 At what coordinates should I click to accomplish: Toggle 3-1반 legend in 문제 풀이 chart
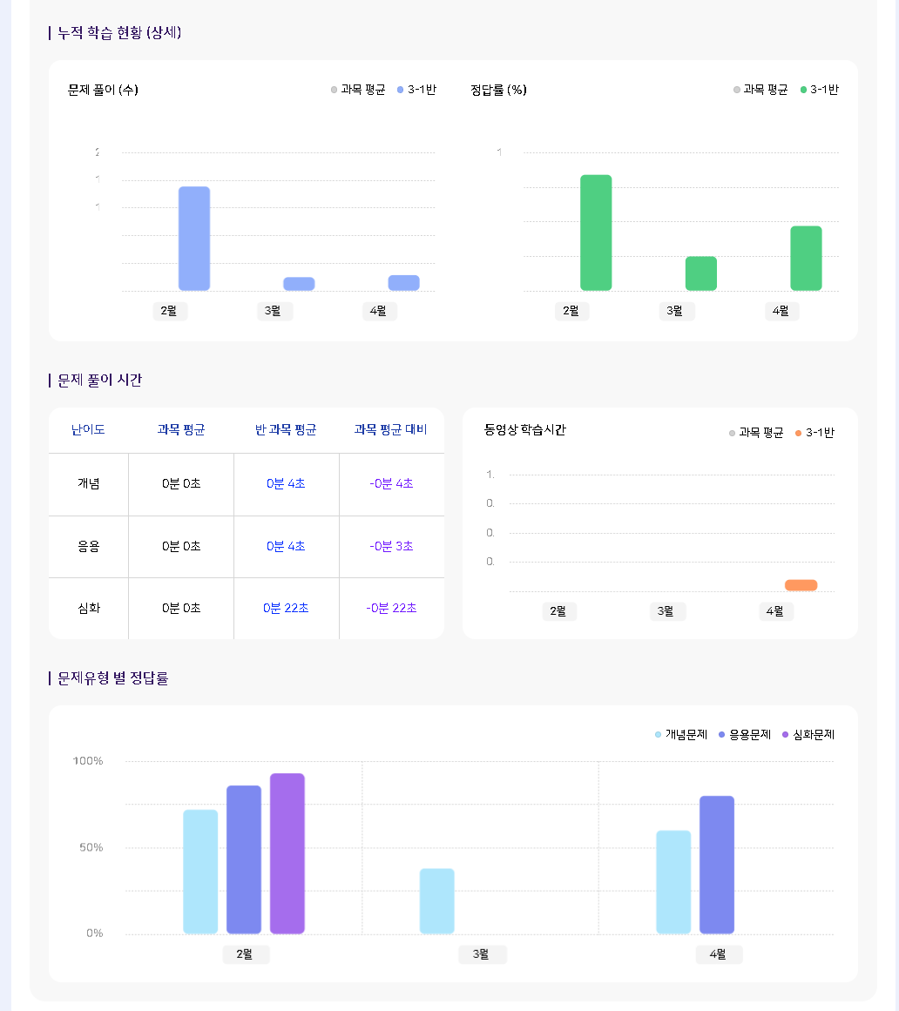coord(416,90)
